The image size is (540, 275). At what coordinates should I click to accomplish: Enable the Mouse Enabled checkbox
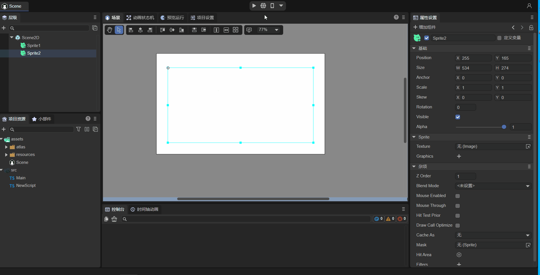point(458,196)
